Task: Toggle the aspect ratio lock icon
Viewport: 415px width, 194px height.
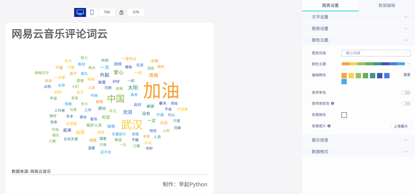Action: pyautogui.click(x=121, y=12)
